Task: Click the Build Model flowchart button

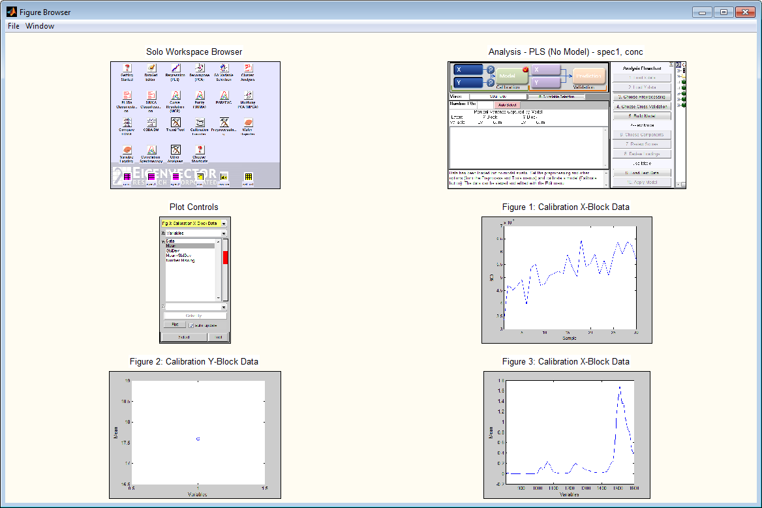Action: pyautogui.click(x=641, y=115)
